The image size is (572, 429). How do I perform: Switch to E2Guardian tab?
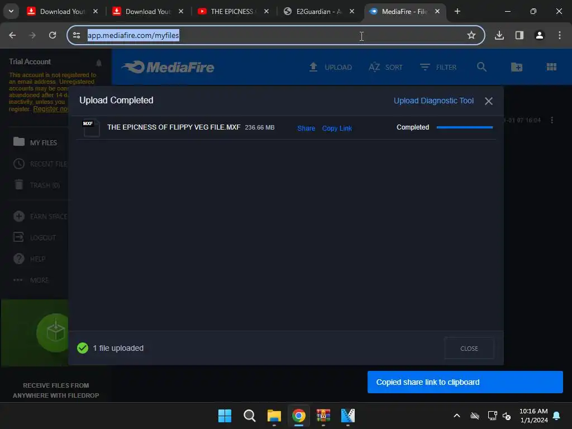click(318, 11)
